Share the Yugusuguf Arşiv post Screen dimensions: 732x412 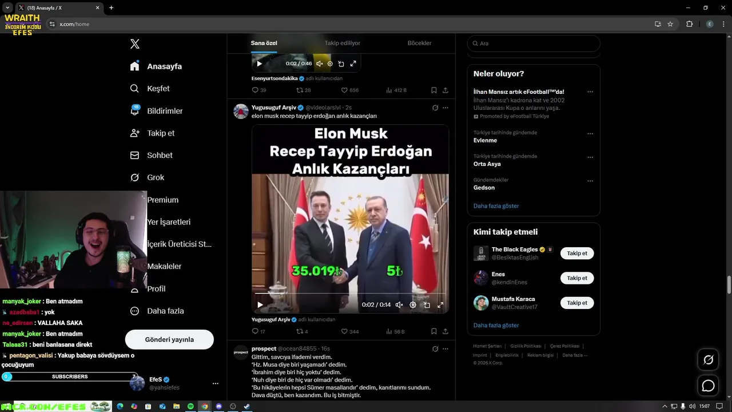point(445,331)
